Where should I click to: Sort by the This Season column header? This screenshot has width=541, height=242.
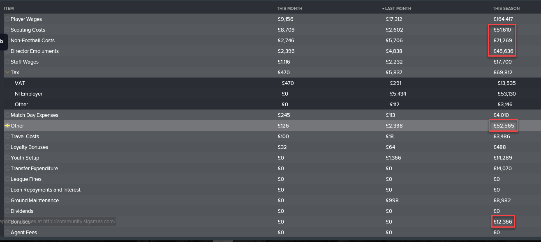[506, 9]
